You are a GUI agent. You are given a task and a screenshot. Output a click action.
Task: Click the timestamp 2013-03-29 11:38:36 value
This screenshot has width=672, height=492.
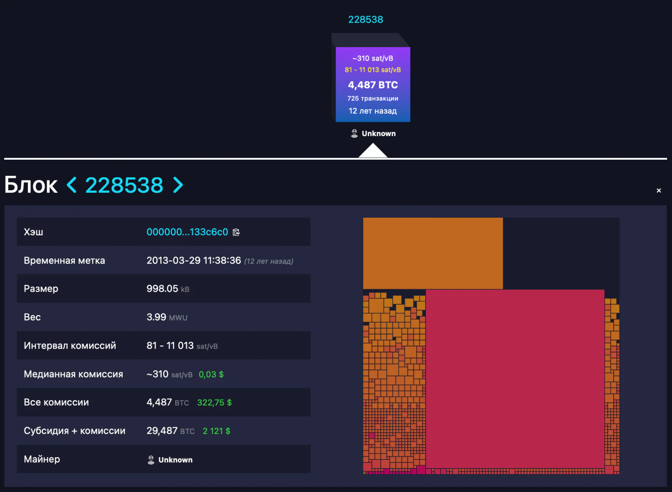[194, 260]
